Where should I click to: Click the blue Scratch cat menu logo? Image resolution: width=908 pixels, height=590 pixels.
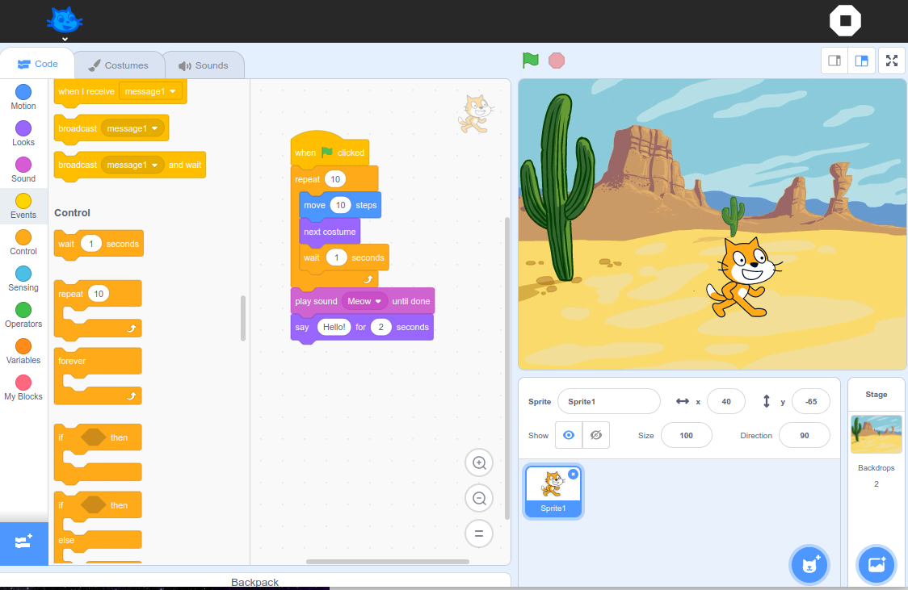(65, 21)
